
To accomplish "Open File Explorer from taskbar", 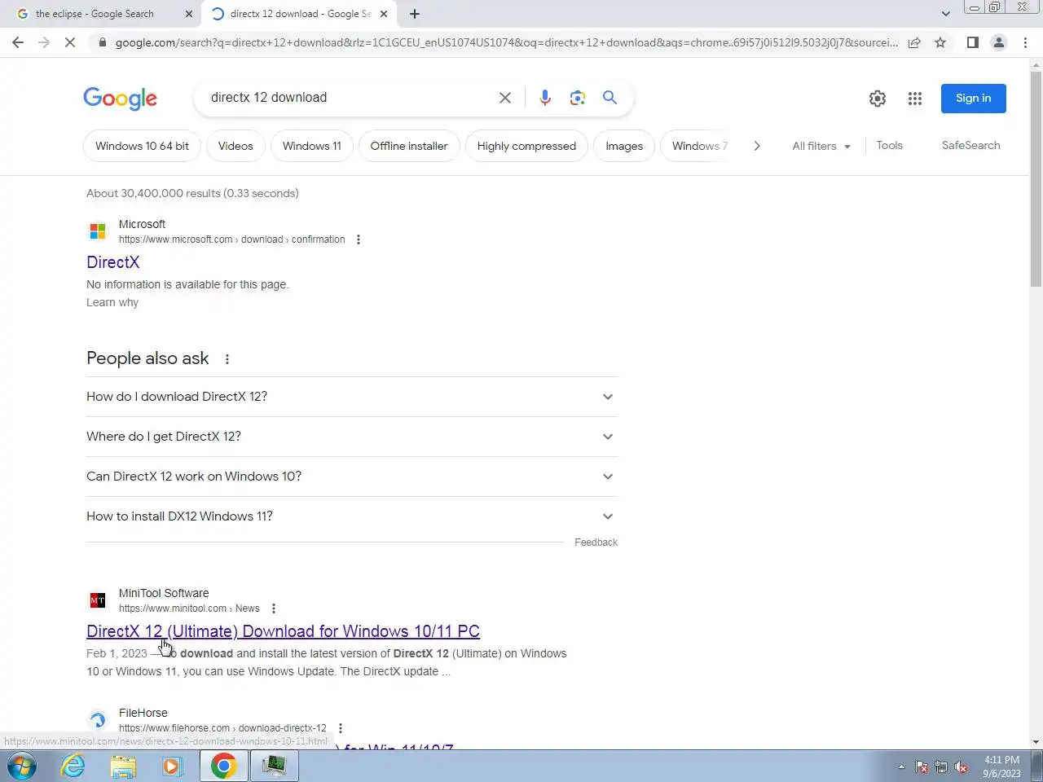I will (123, 767).
